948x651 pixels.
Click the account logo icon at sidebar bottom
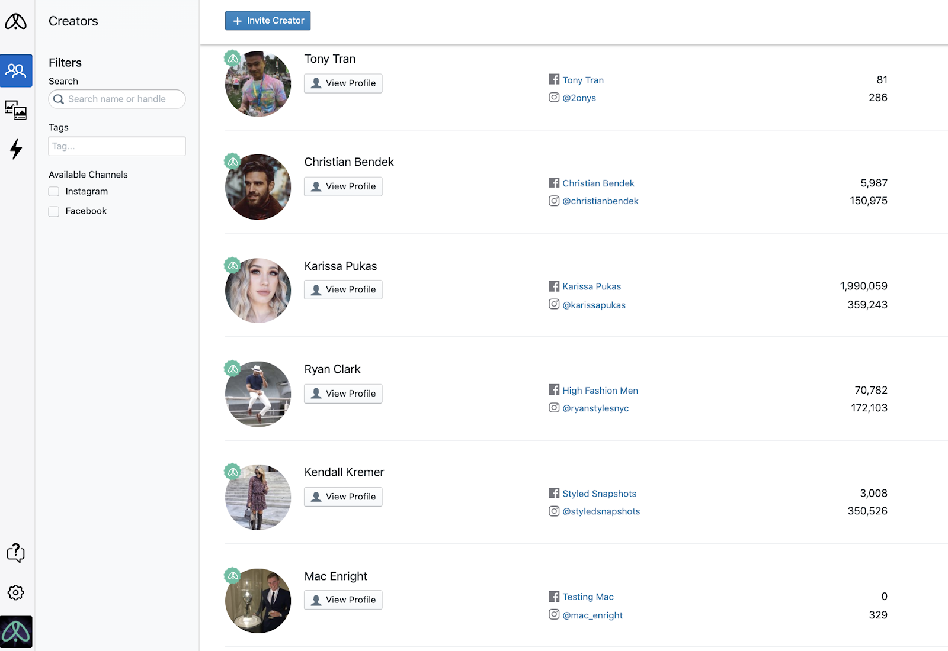(x=16, y=632)
